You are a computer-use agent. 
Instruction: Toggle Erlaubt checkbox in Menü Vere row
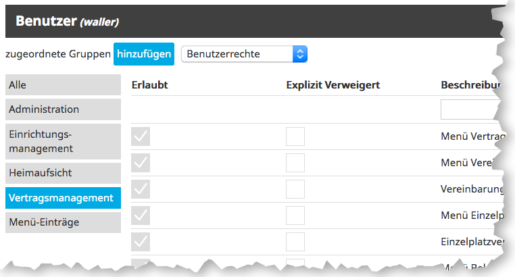[x=141, y=163]
